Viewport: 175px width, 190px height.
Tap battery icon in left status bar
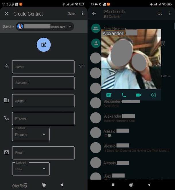[82, 4]
